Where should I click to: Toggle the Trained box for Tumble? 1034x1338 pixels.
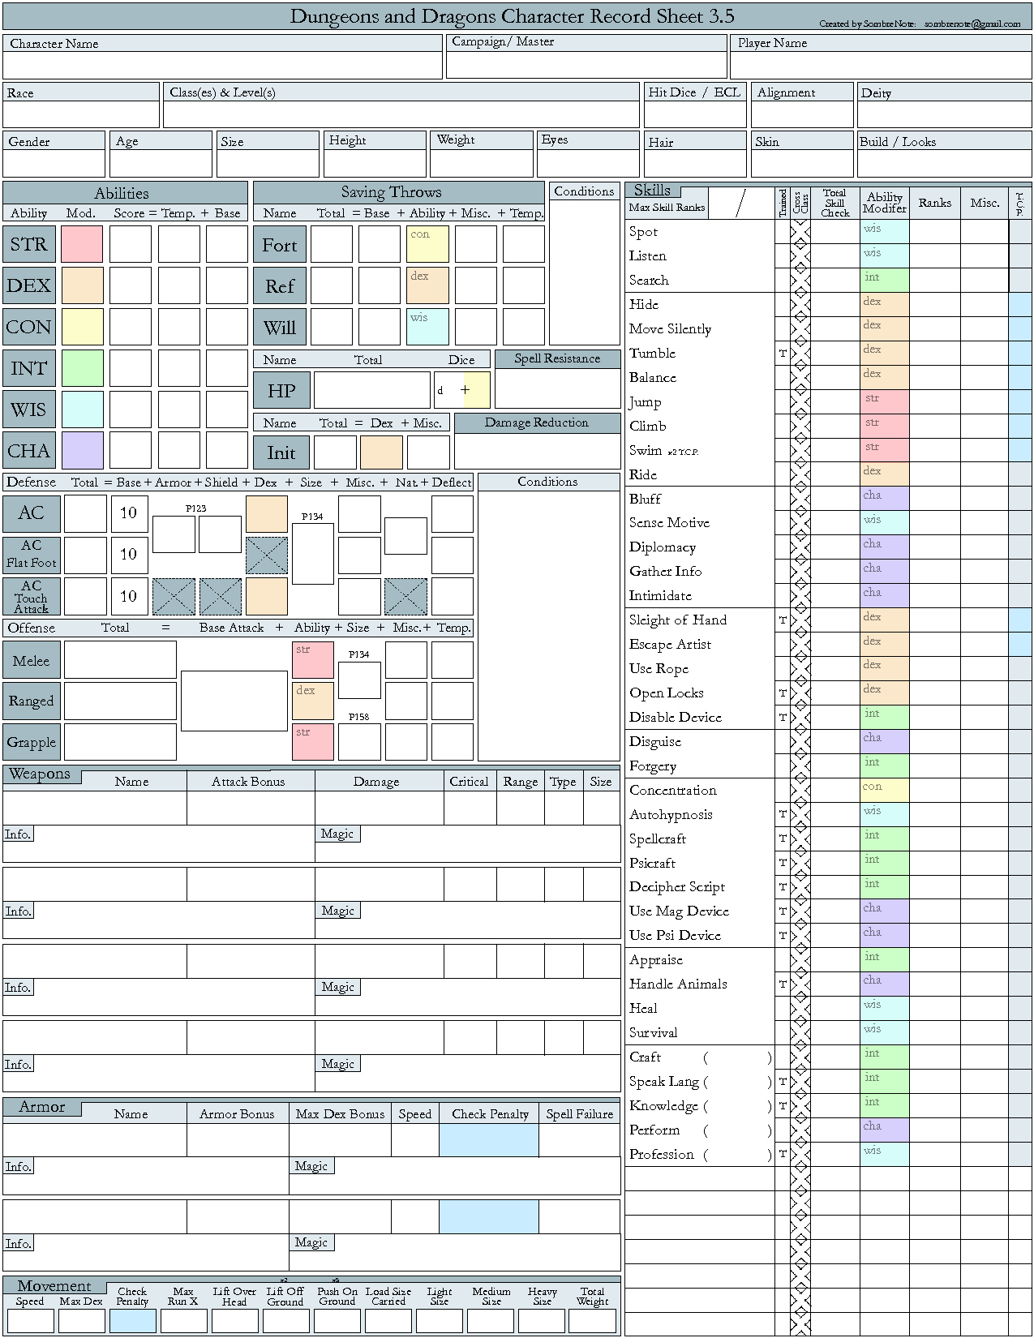point(783,353)
